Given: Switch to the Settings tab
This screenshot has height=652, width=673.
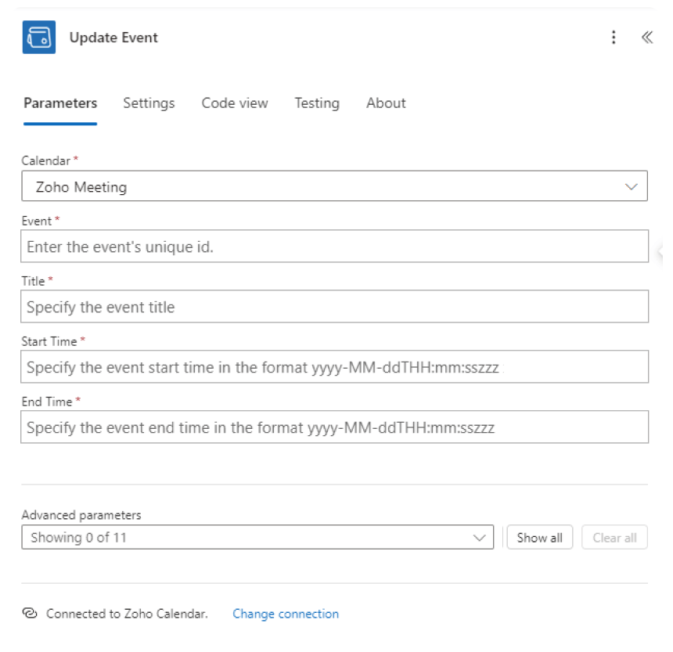Looking at the screenshot, I should click(149, 103).
